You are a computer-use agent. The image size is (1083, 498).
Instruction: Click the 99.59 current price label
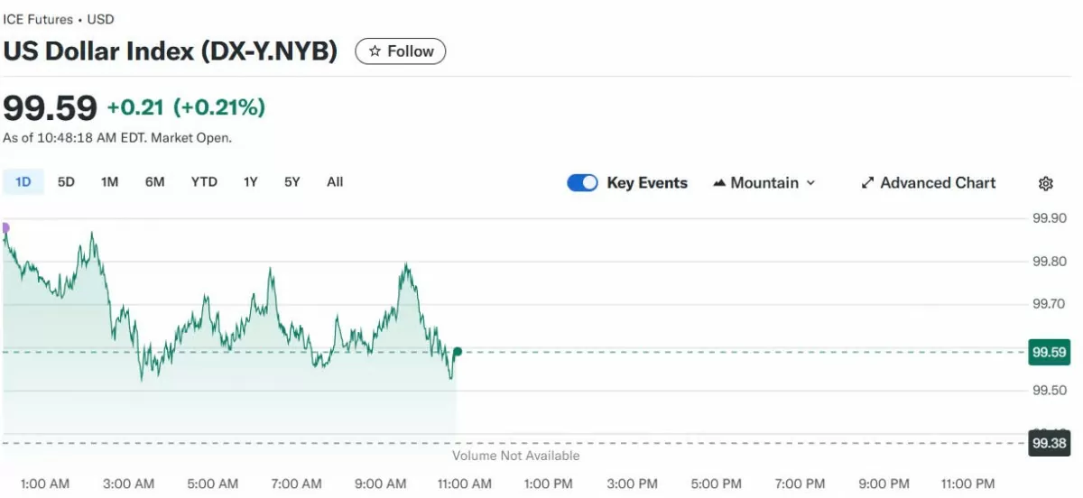1049,352
